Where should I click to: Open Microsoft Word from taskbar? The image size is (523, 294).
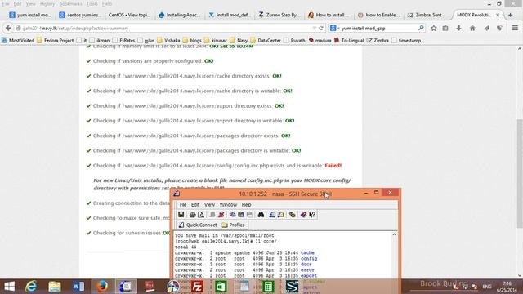[78, 287]
